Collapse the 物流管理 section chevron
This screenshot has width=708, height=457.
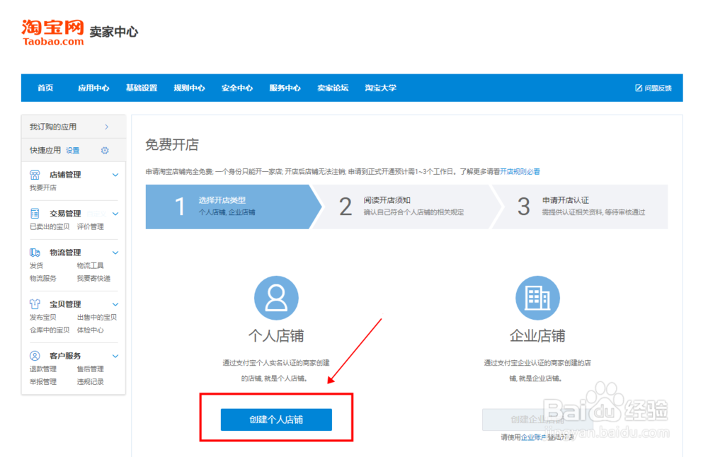[115, 253]
